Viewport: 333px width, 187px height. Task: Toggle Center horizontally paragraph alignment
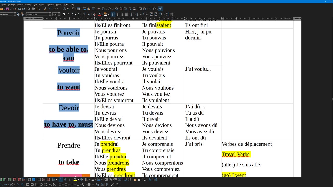tap(117, 14)
